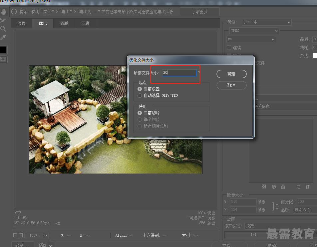The image size is (317, 247).
Task: Toggle the 连续 checkbox
Action: pos(229,48)
